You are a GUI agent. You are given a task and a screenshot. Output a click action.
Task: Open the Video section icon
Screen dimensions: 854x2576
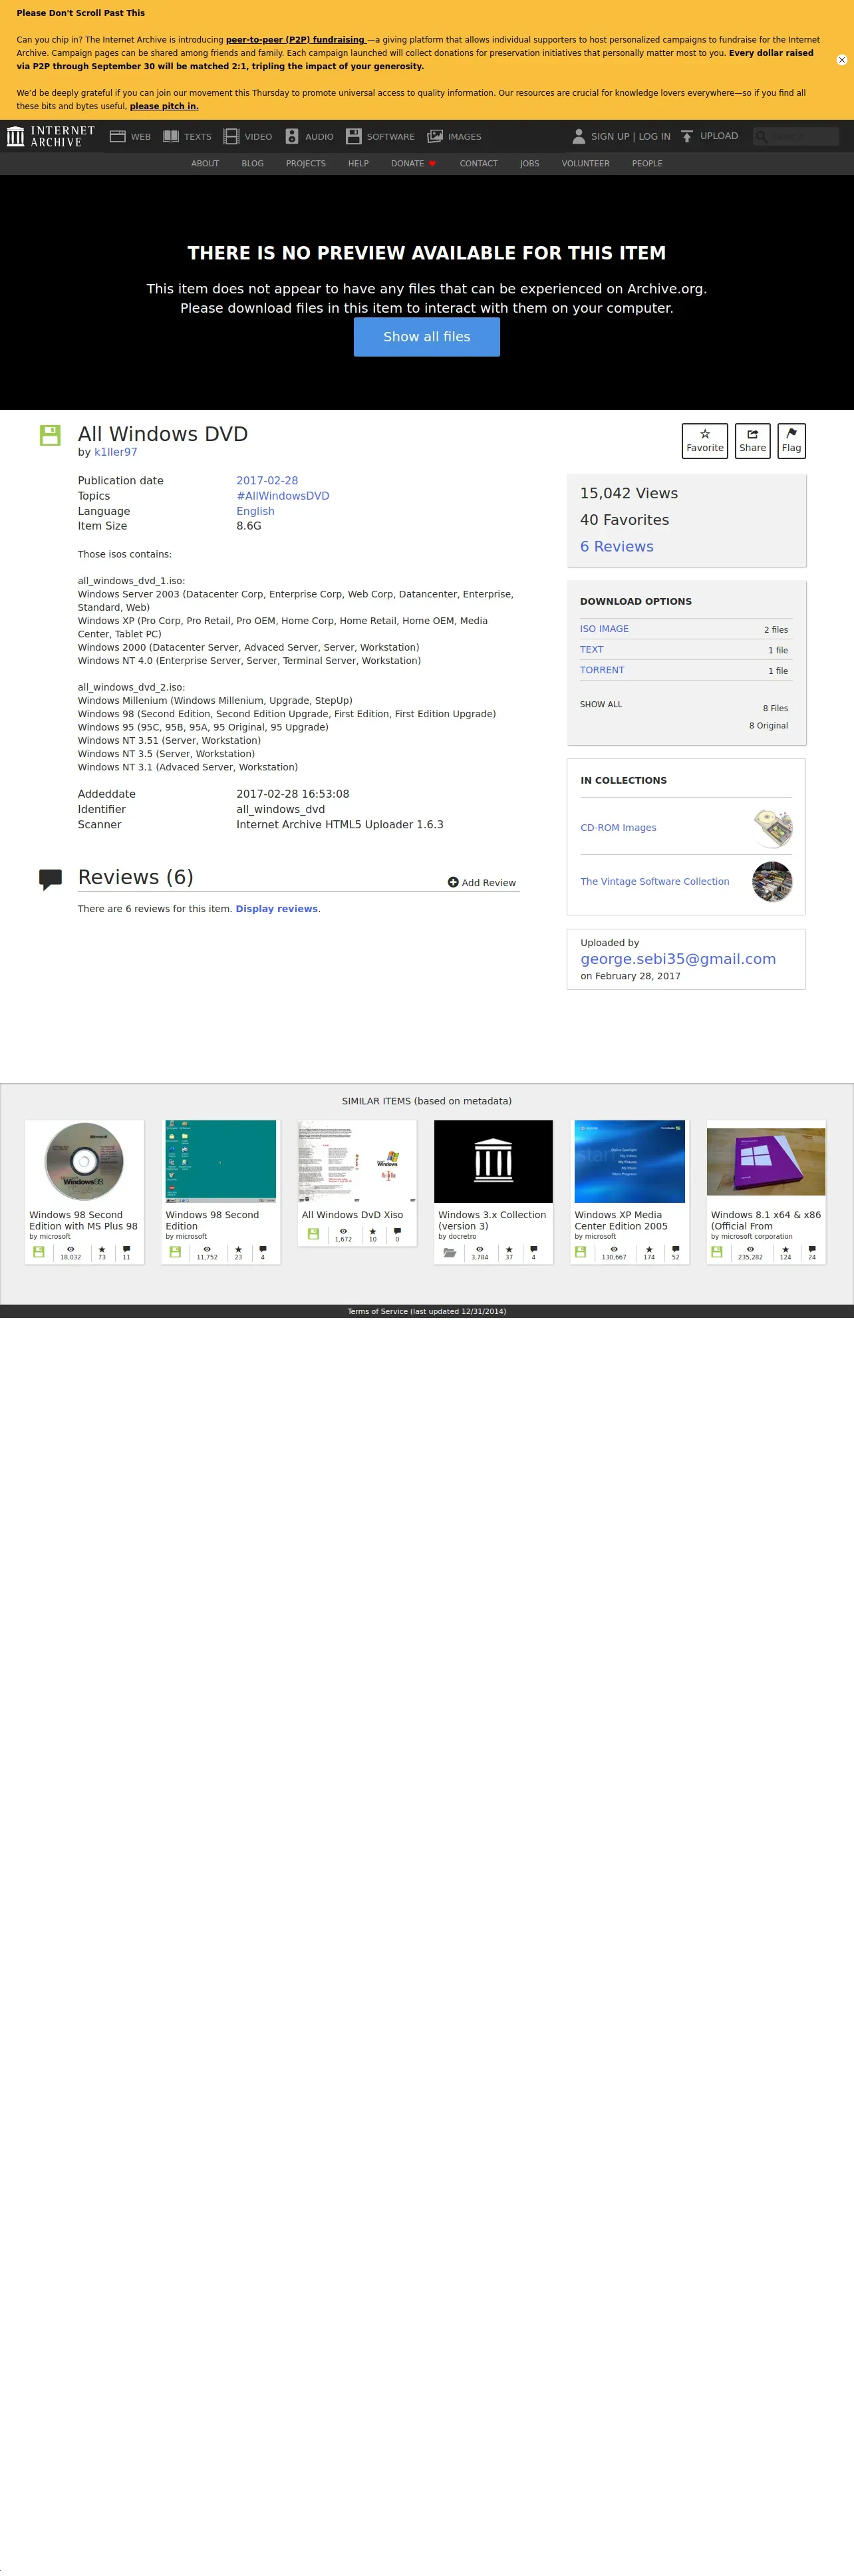click(x=231, y=136)
